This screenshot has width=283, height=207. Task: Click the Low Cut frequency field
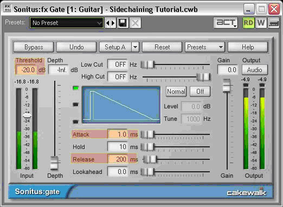118,64
